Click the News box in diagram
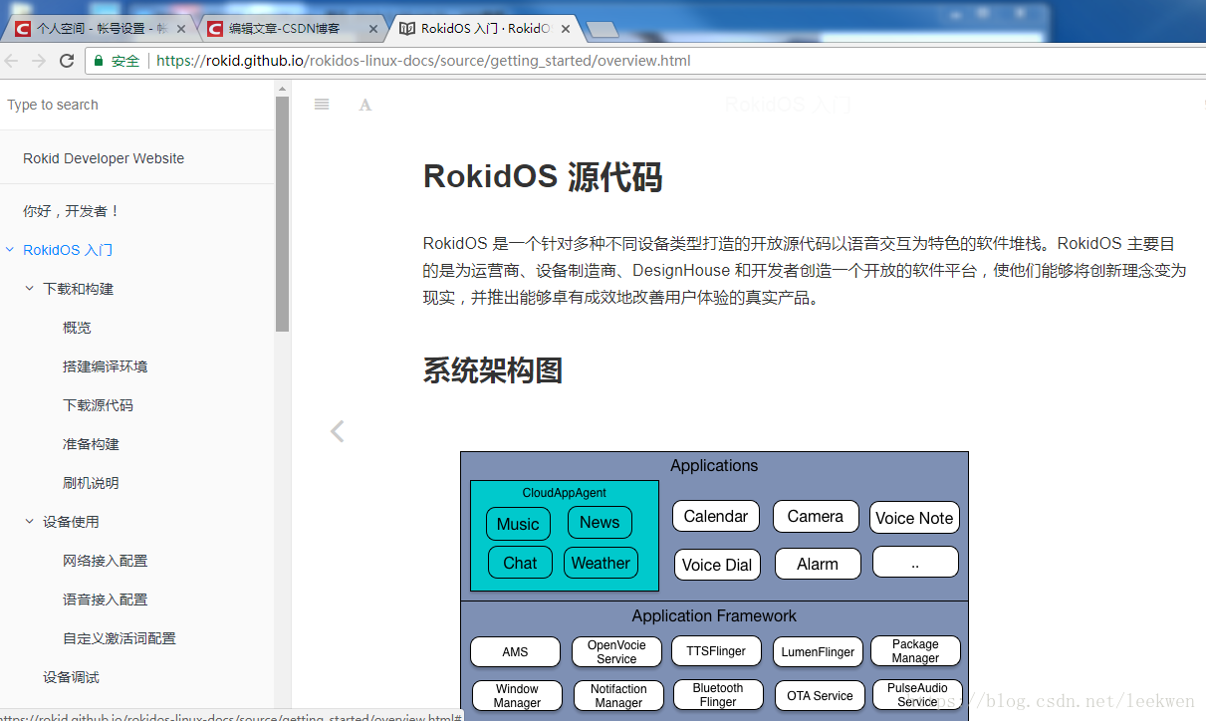 tap(600, 522)
